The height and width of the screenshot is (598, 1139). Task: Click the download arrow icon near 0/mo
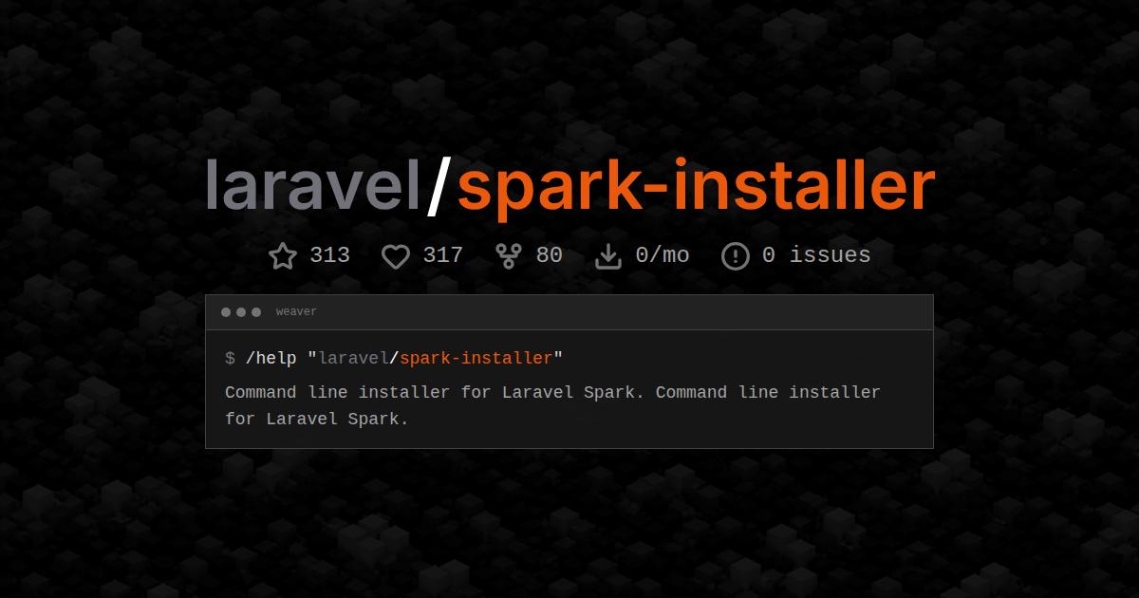coord(608,254)
